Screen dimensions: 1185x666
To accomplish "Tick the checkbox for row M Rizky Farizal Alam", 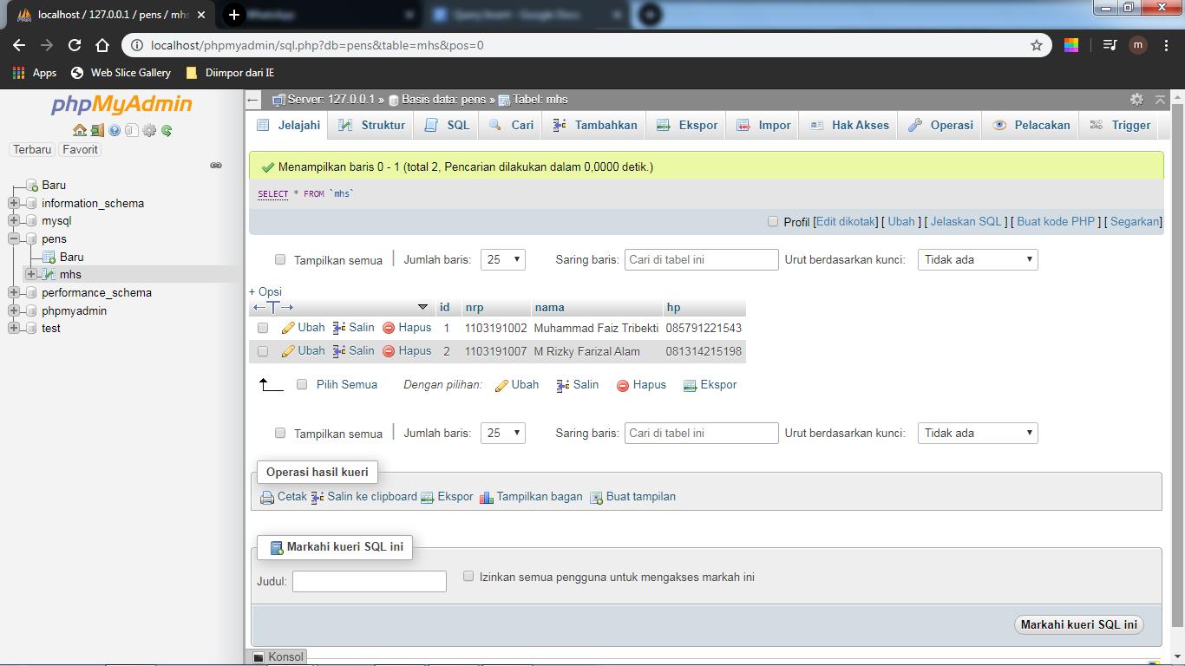I will (x=263, y=351).
